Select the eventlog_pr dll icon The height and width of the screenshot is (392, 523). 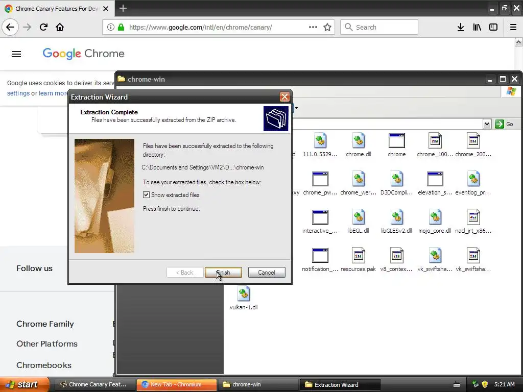(x=473, y=179)
